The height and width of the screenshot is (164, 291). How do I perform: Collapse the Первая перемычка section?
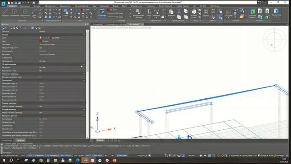[84, 103]
